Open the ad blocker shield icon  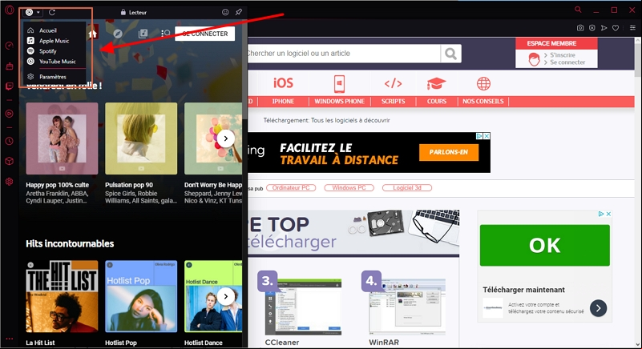tap(592, 28)
